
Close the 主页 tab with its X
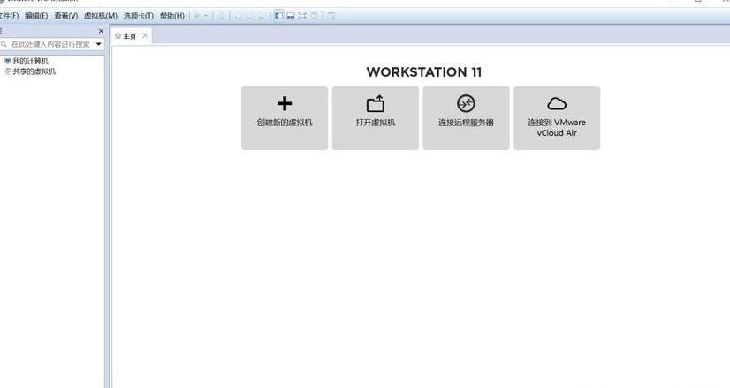145,35
